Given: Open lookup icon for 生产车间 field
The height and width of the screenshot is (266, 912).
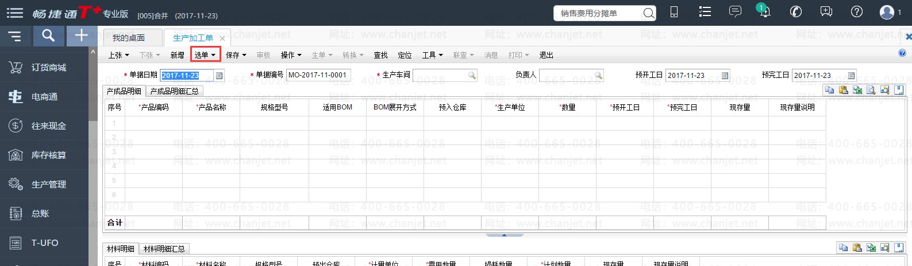Looking at the screenshot, I should pos(472,75).
